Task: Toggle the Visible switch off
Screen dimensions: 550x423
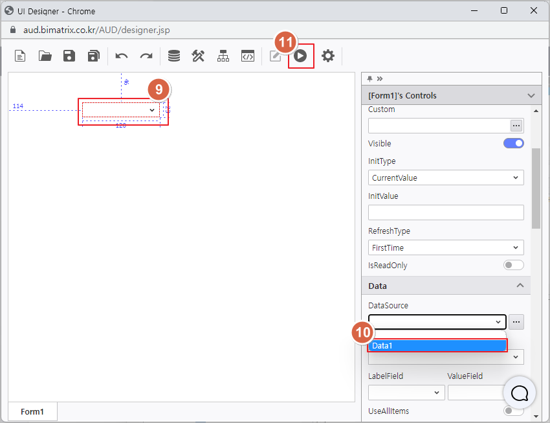Action: 513,143
